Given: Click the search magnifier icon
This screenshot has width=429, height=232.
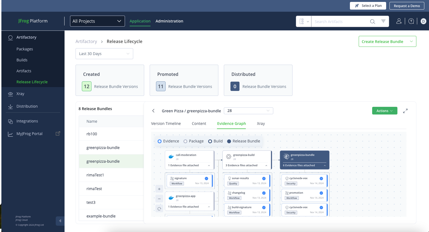Looking at the screenshot, I should pos(372,22).
